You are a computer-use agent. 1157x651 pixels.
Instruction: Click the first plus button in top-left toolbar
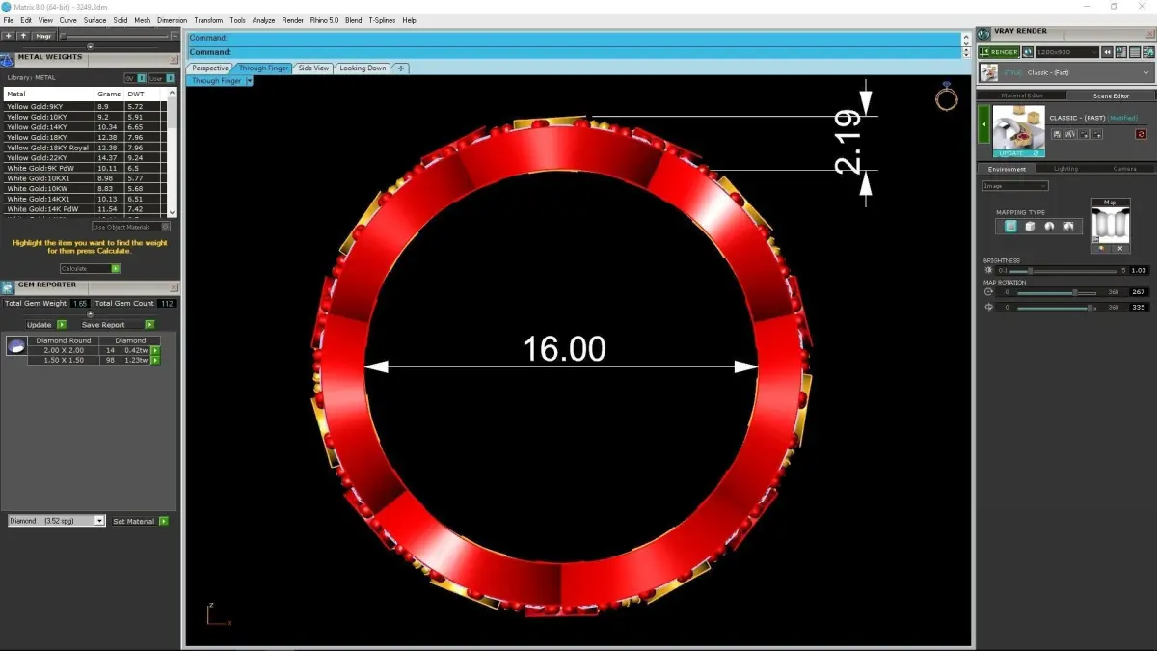coord(8,36)
